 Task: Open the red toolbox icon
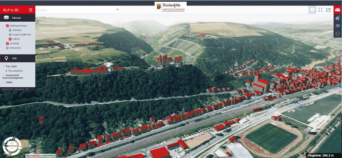[338, 10]
